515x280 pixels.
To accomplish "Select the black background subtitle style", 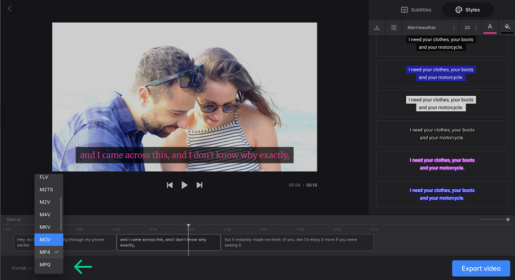I will (x=442, y=45).
